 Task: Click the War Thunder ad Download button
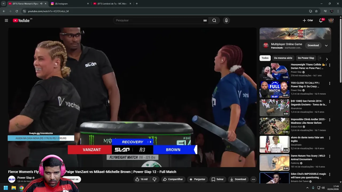313,45
